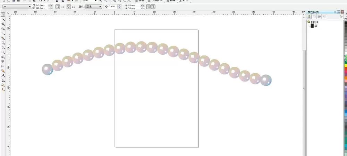Click the vertical duplicate distance 5.0 mm field
This screenshot has width=347, height=156.
tap(134, 8)
